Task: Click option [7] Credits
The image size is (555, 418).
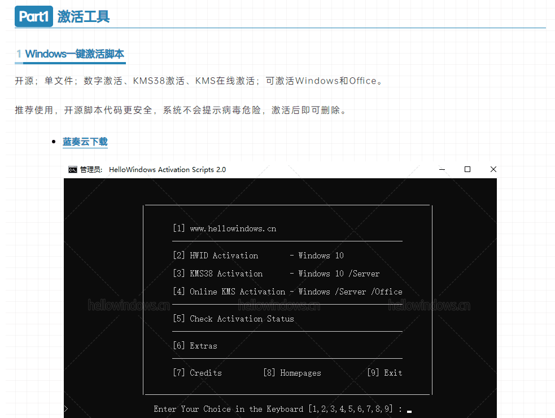Action: coord(197,373)
